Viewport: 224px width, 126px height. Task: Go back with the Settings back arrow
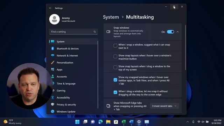[50, 8]
